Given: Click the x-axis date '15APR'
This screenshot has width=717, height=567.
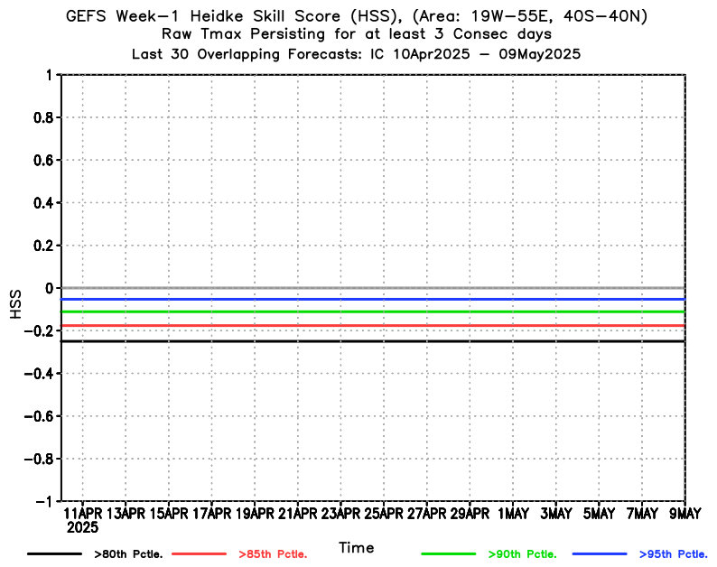Looking at the screenshot, I should [169, 514].
